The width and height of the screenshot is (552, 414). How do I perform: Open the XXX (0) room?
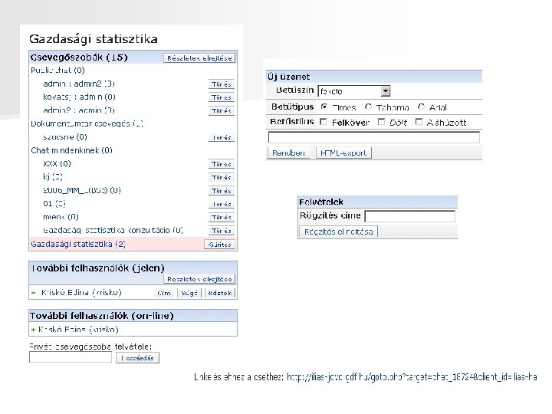[x=57, y=164]
